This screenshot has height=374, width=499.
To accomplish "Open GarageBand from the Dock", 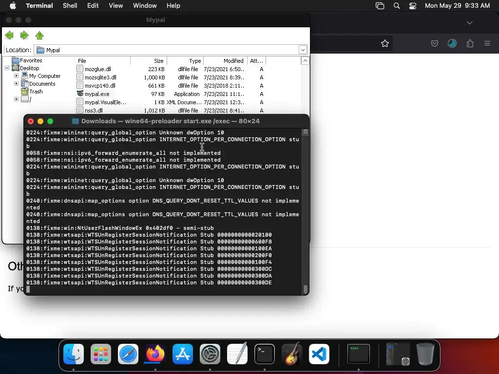I will point(292,354).
